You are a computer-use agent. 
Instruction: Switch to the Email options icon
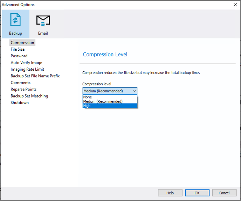(x=43, y=24)
